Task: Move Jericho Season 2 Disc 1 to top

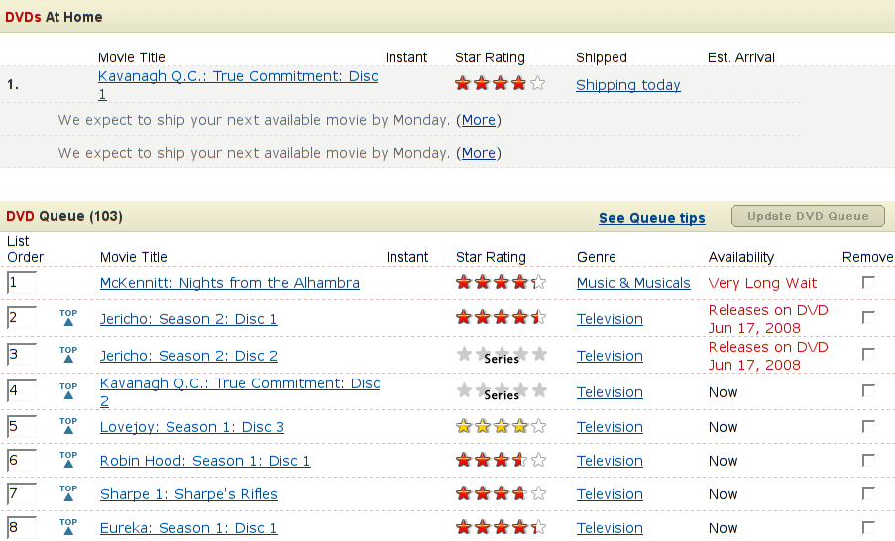Action: [x=68, y=318]
